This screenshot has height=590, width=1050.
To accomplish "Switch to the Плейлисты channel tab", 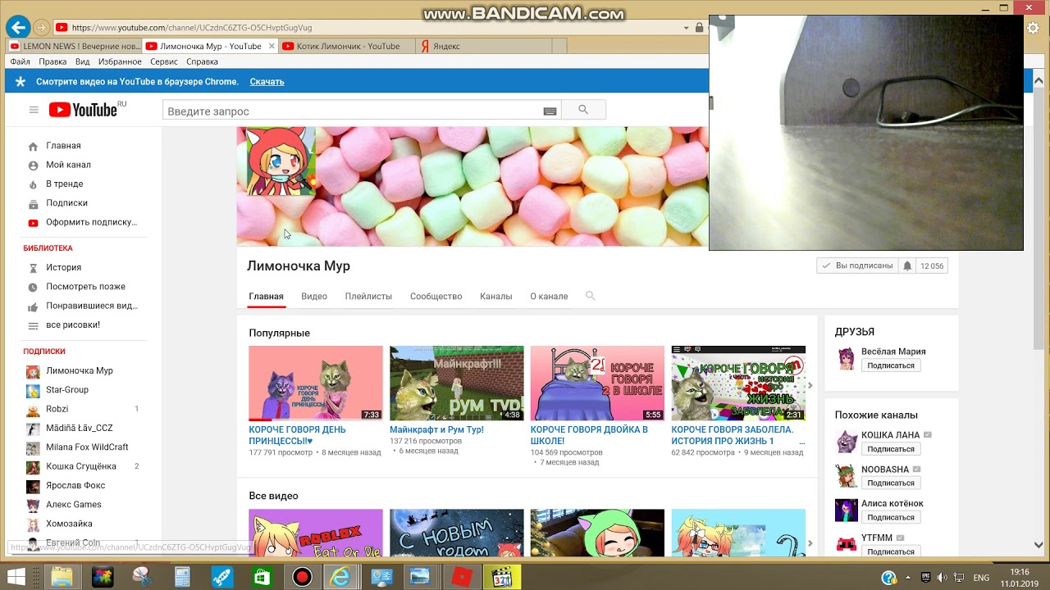I will (x=368, y=296).
